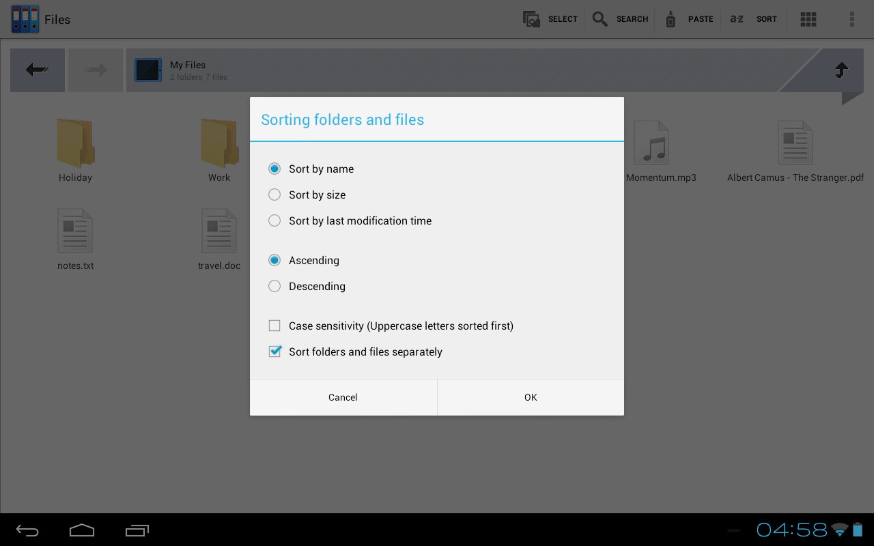Click the a-z Sort icon
874x546 pixels.
point(737,19)
